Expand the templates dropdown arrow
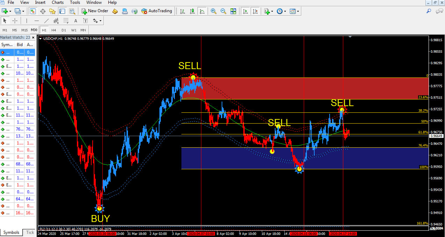Screen dimensions: 445x237 298,11
